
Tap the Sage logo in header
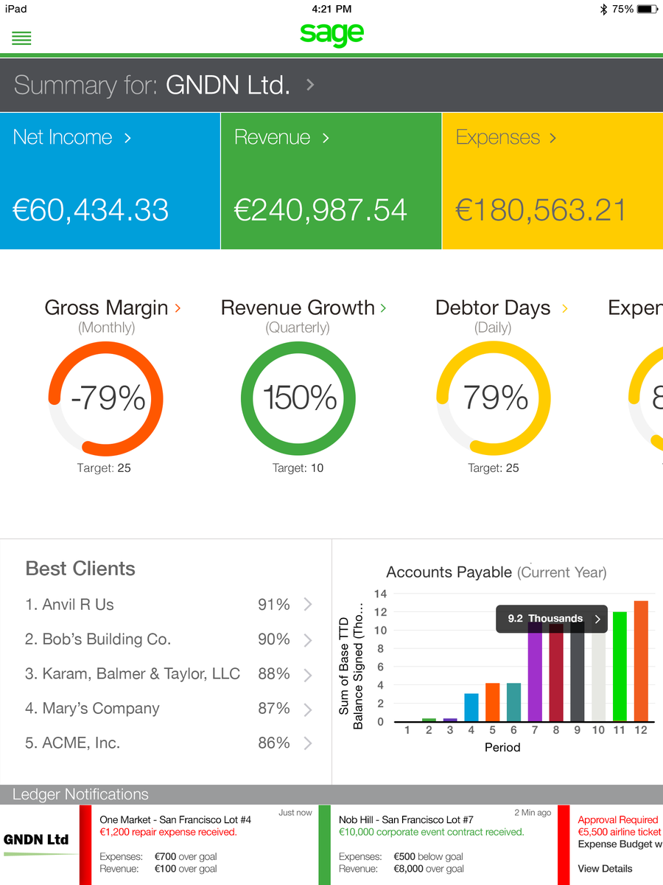pyautogui.click(x=331, y=34)
